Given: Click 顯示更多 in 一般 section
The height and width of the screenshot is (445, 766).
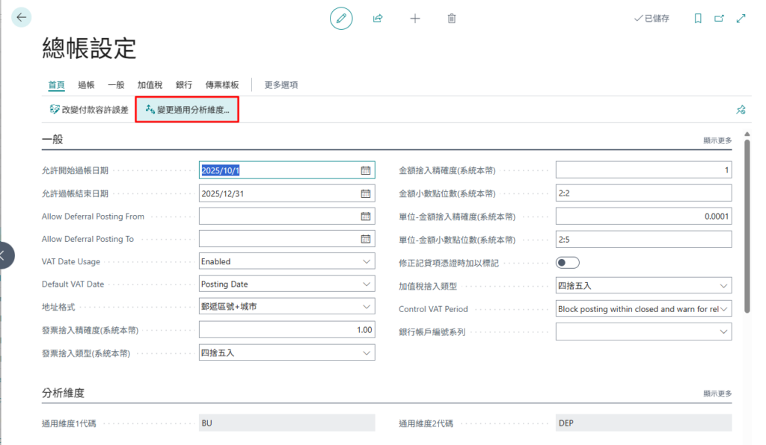Looking at the screenshot, I should (717, 140).
